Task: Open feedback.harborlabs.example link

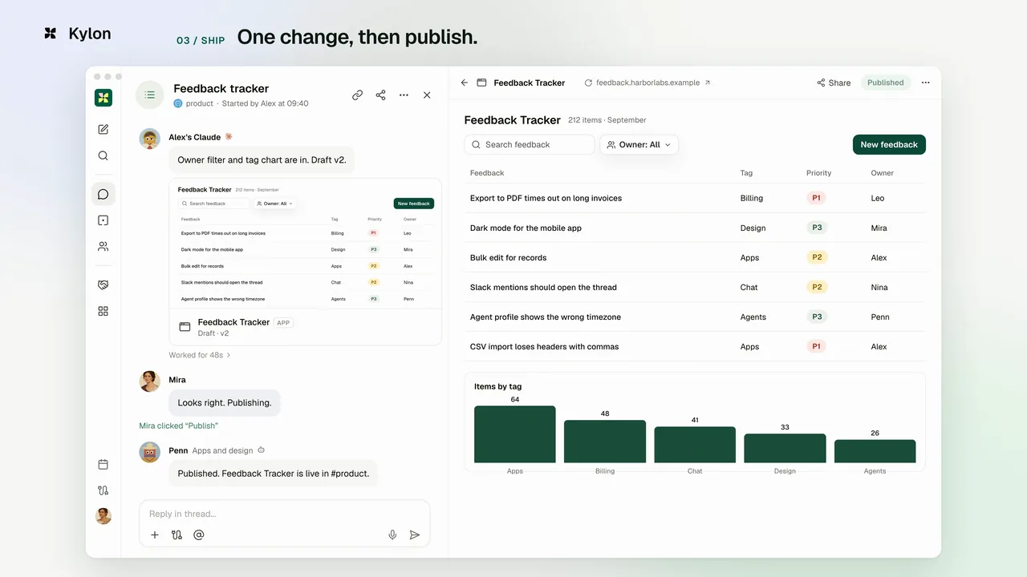Action: tap(647, 83)
